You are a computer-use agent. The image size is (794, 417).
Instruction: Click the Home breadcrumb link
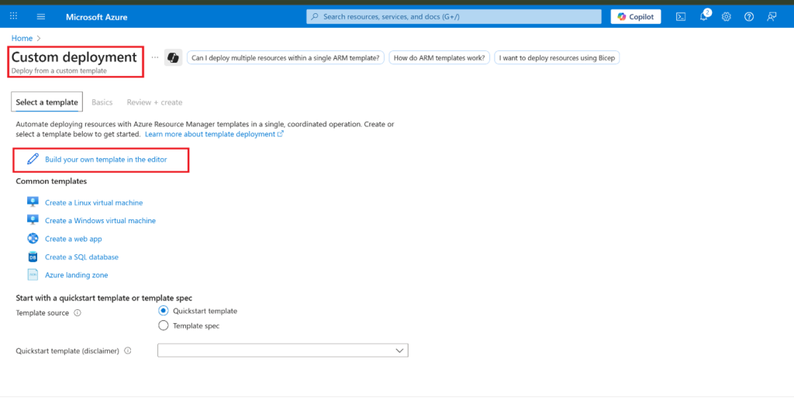coord(22,38)
